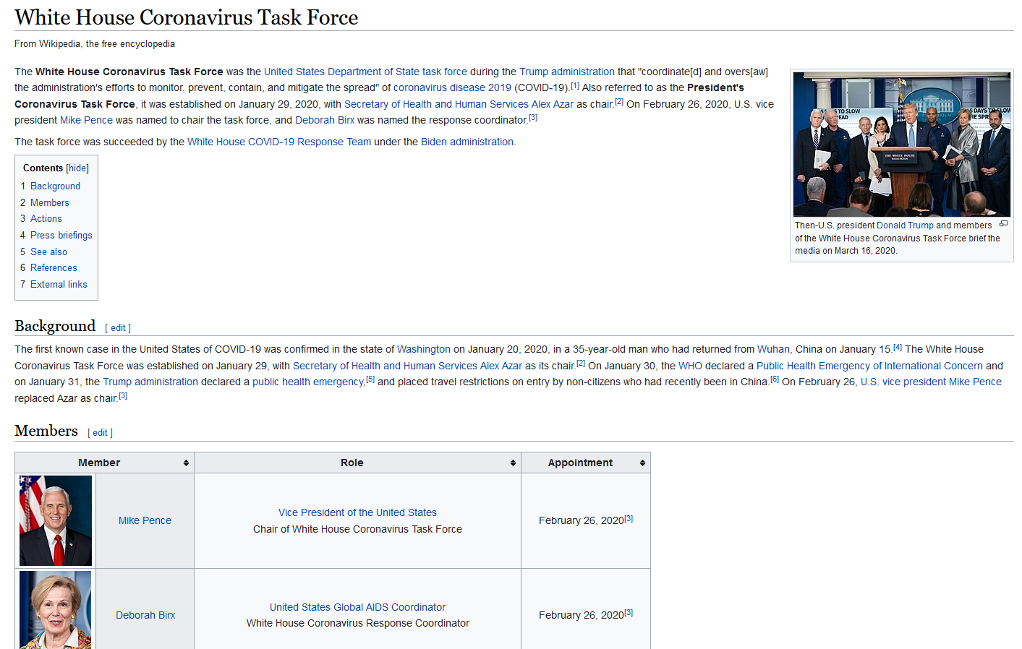Open citation [4] in Background section
The height and width of the screenshot is (649, 1022).
(x=898, y=347)
